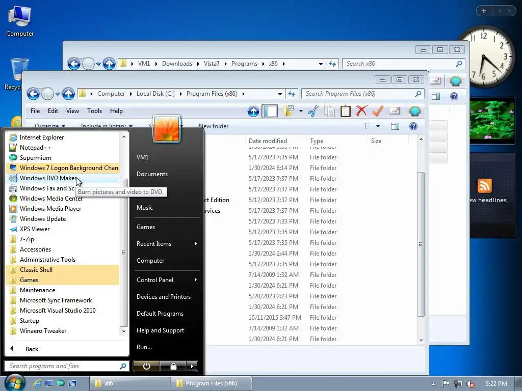Screen dimensions: 522x391
Task: Click volume muted tray icon
Action: (x=471, y=384)
